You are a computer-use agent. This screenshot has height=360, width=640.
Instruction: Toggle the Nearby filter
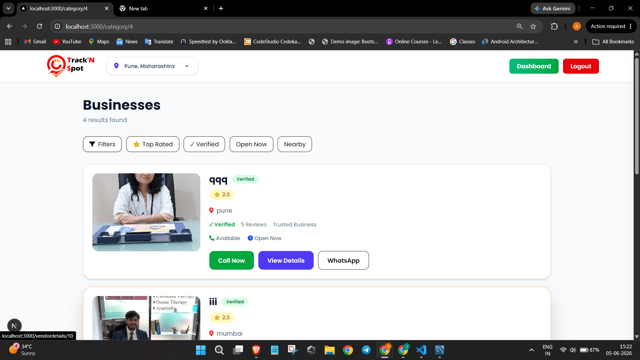(295, 144)
